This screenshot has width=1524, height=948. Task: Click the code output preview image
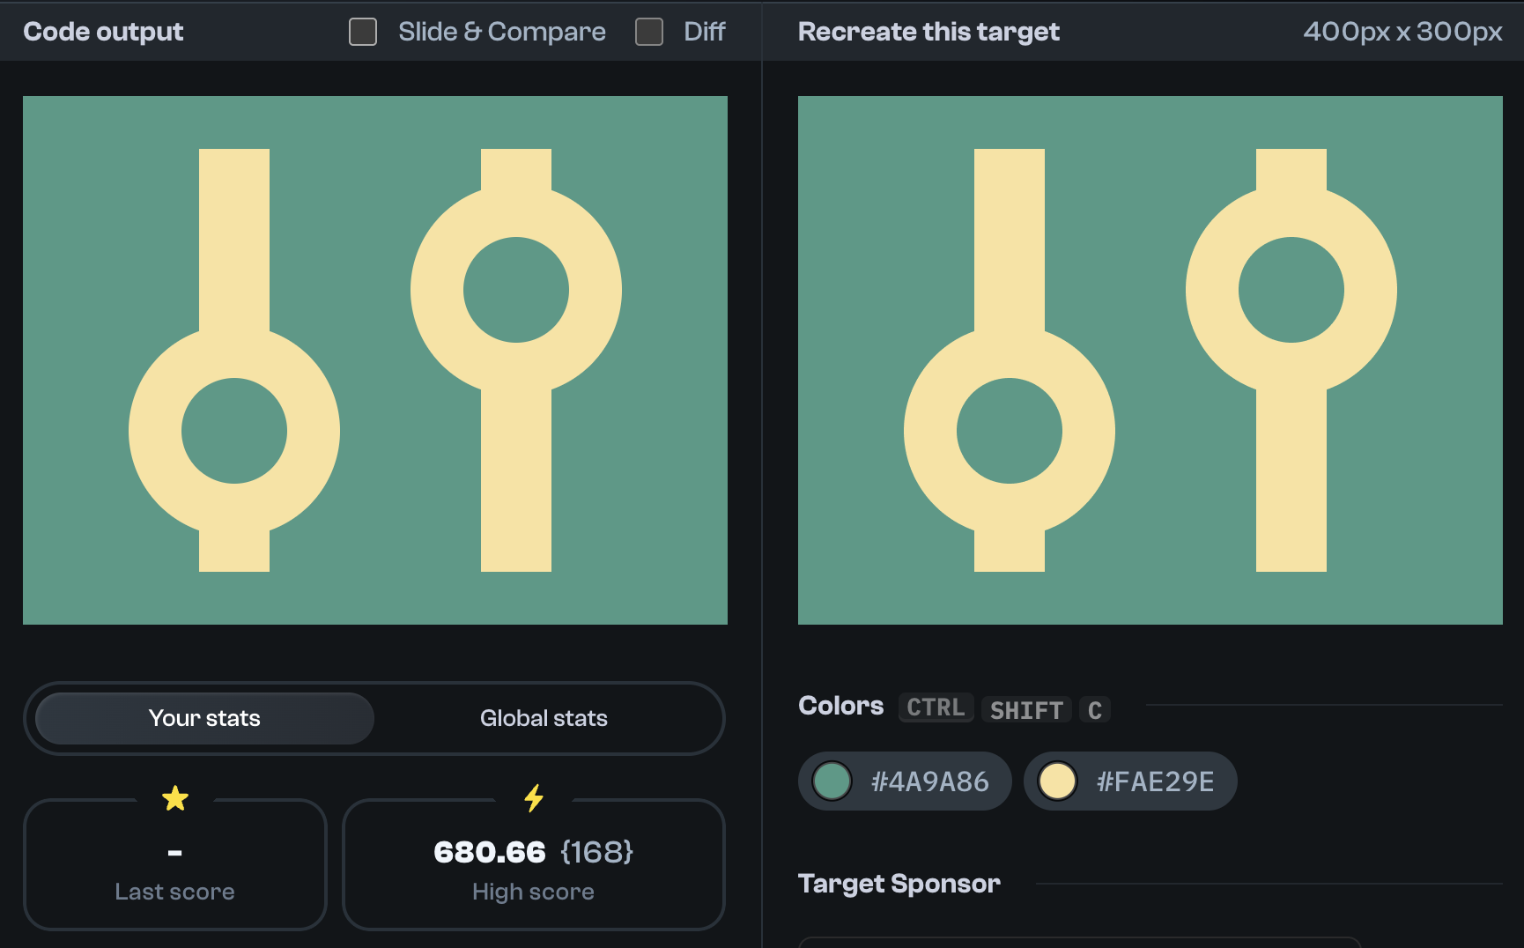pyautogui.click(x=374, y=357)
